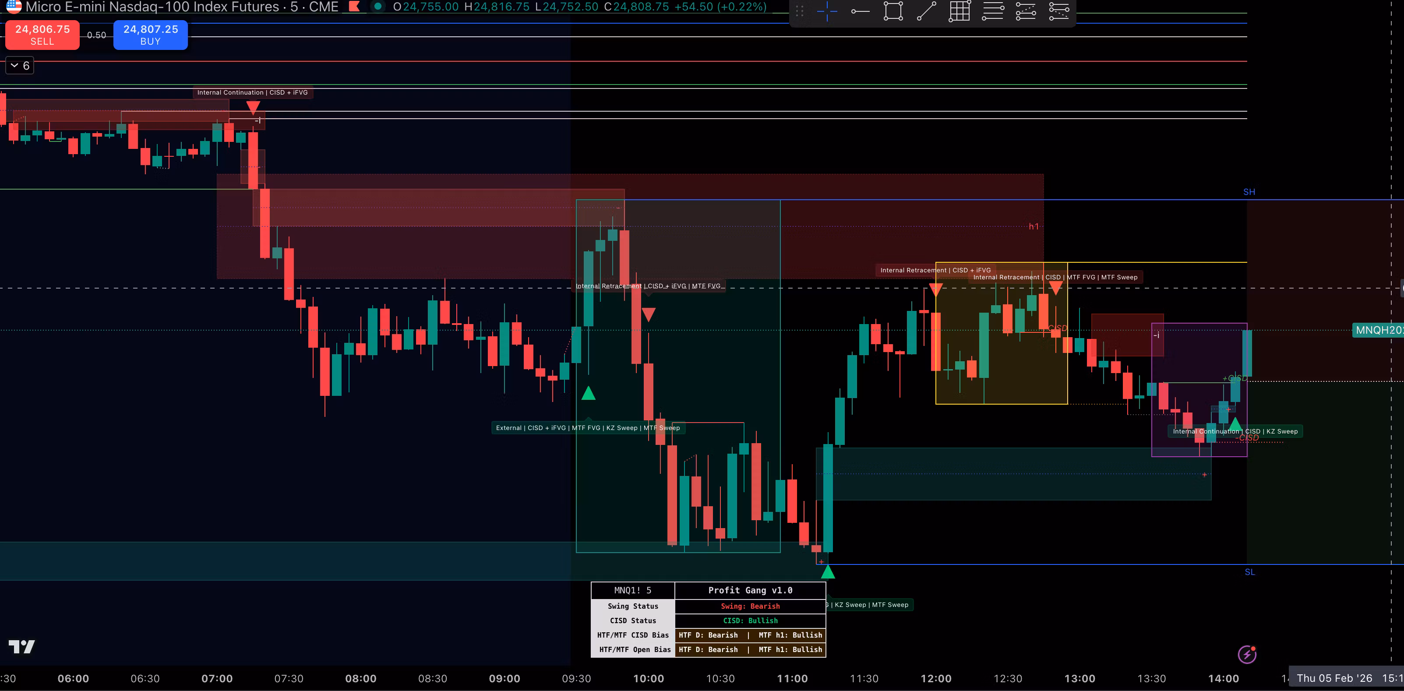Click the drag handle of the floating drawing toolbar

pos(800,11)
